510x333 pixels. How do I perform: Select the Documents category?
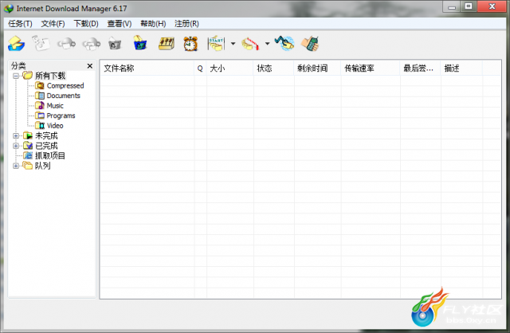57,96
